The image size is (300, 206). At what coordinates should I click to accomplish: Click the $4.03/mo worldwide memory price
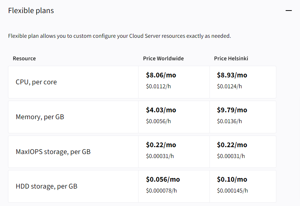[161, 110]
